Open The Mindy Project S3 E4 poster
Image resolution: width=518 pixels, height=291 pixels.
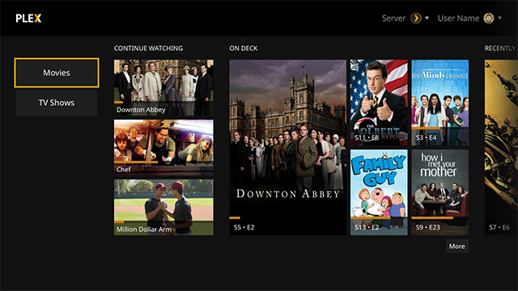(x=440, y=103)
